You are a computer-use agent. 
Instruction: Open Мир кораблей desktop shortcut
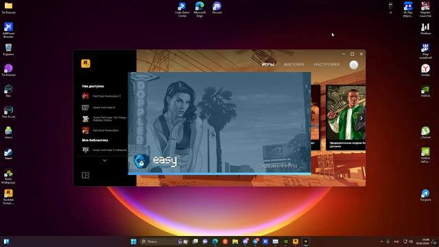(x=425, y=51)
